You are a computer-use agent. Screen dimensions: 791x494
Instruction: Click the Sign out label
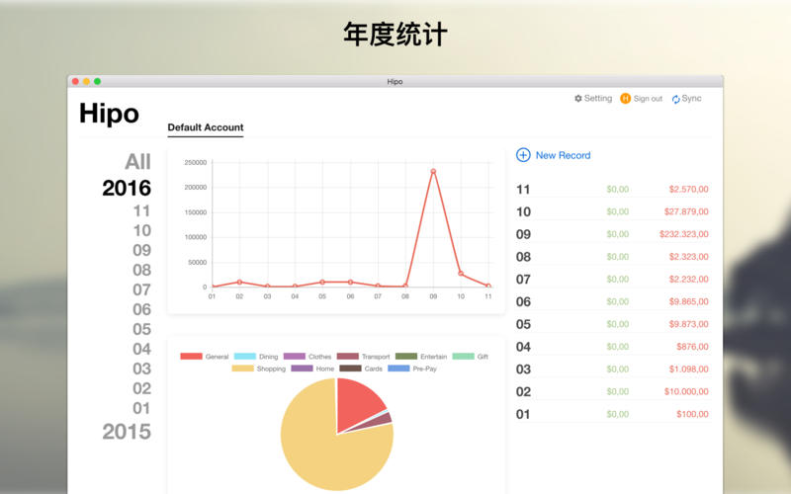pyautogui.click(x=648, y=98)
